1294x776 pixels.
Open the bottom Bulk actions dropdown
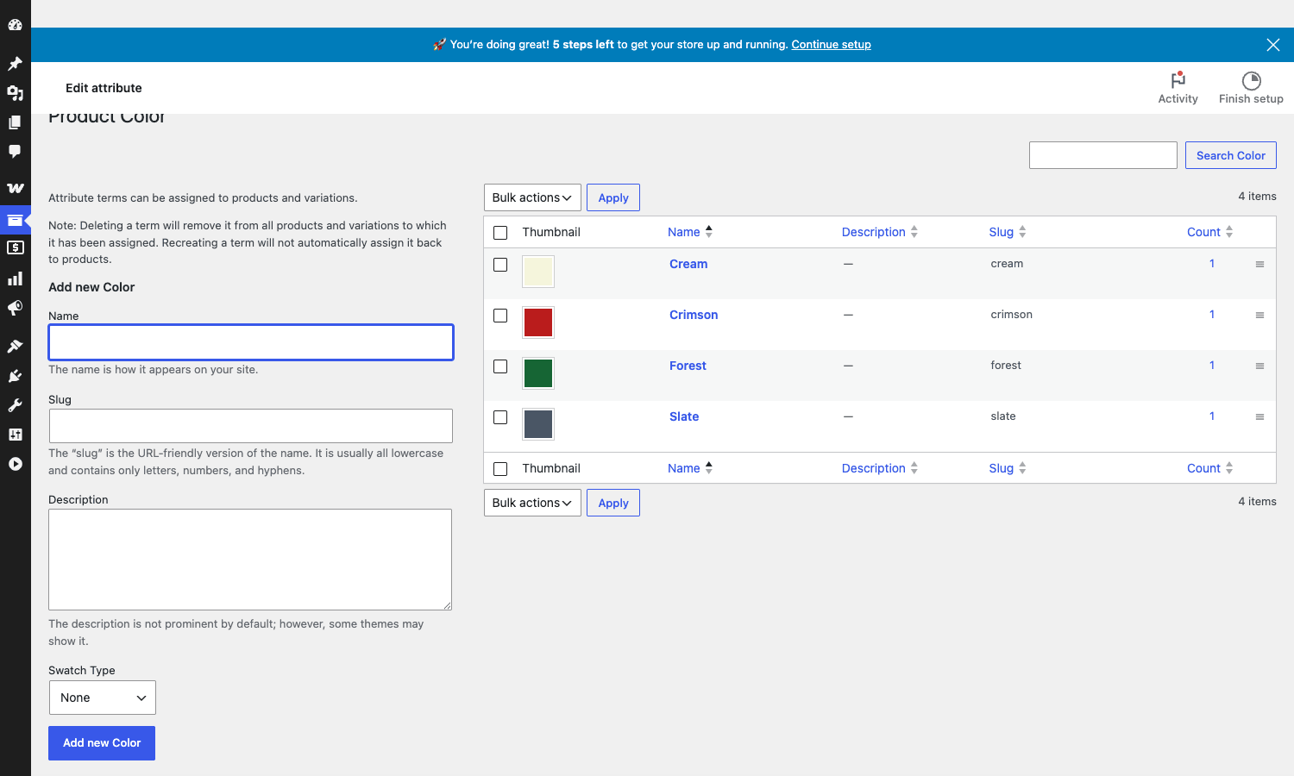(x=532, y=503)
